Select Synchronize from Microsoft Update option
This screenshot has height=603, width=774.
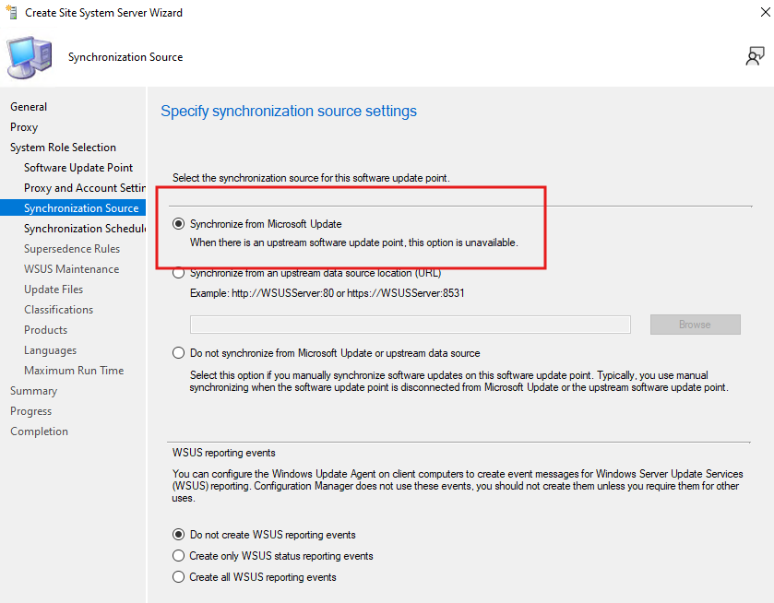178,224
